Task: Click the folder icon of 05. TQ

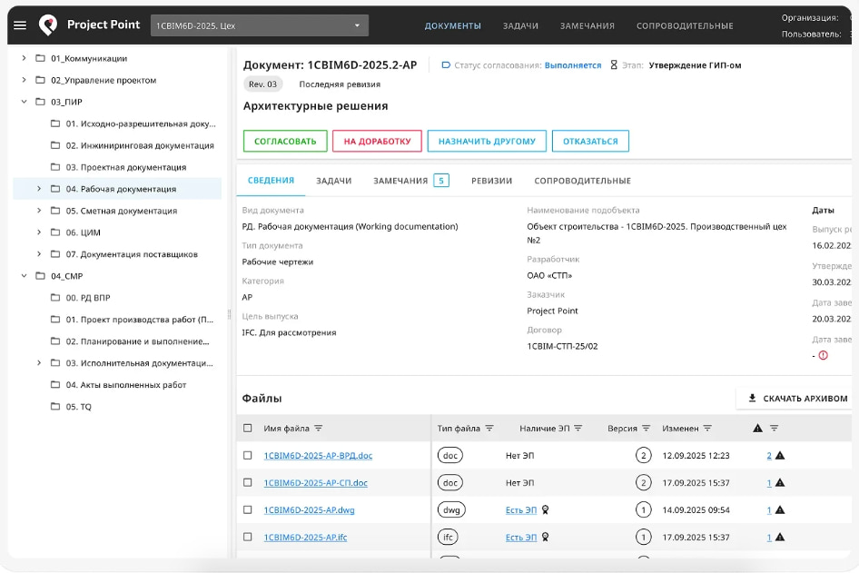Action: [x=55, y=407]
